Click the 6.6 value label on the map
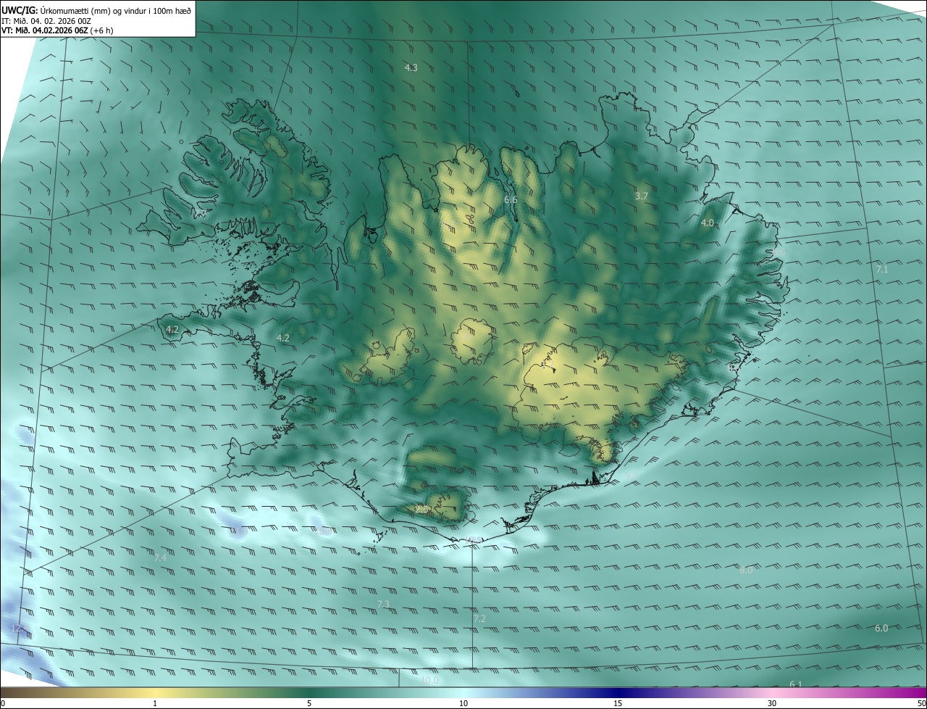927x709 pixels. (x=510, y=199)
